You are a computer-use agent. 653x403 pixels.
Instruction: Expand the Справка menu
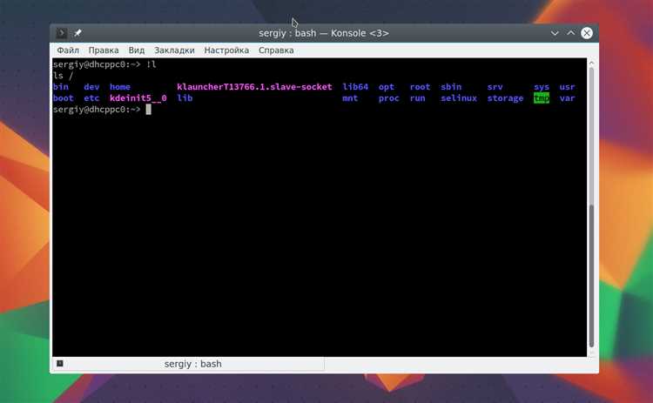point(276,50)
